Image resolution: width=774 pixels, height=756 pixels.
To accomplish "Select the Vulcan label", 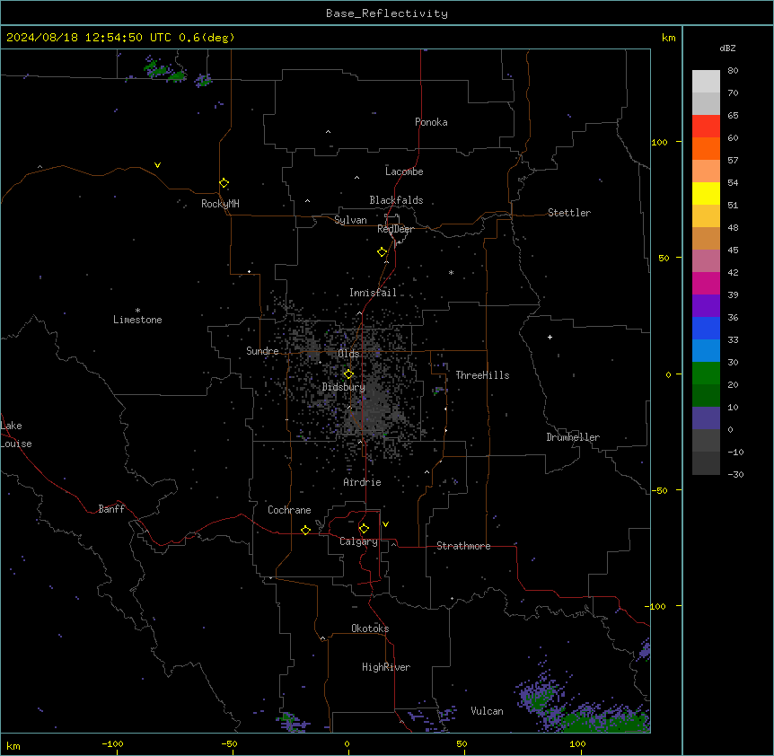I will point(488,711).
